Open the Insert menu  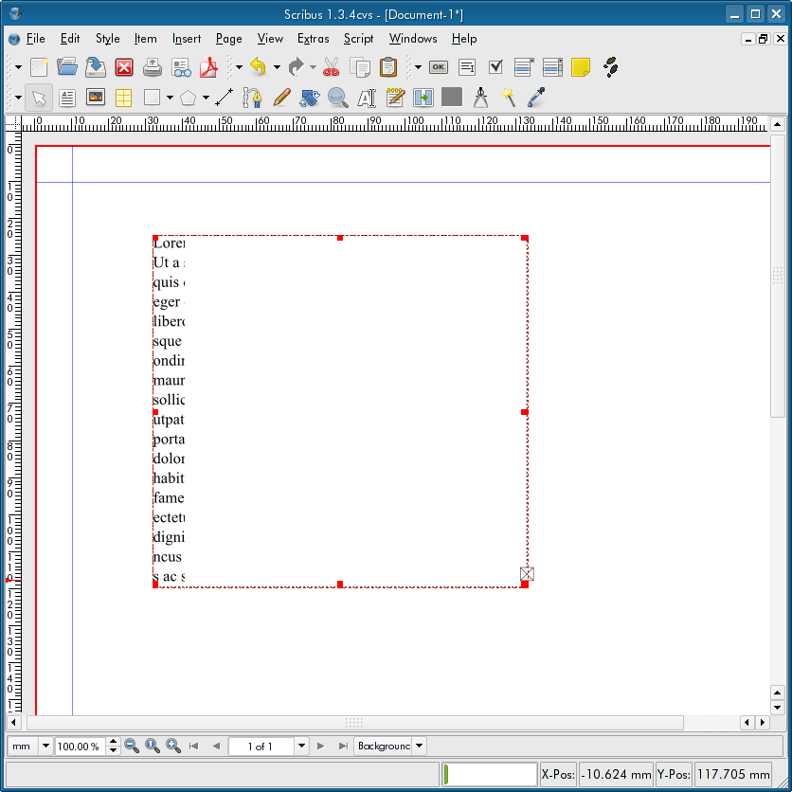coord(186,39)
